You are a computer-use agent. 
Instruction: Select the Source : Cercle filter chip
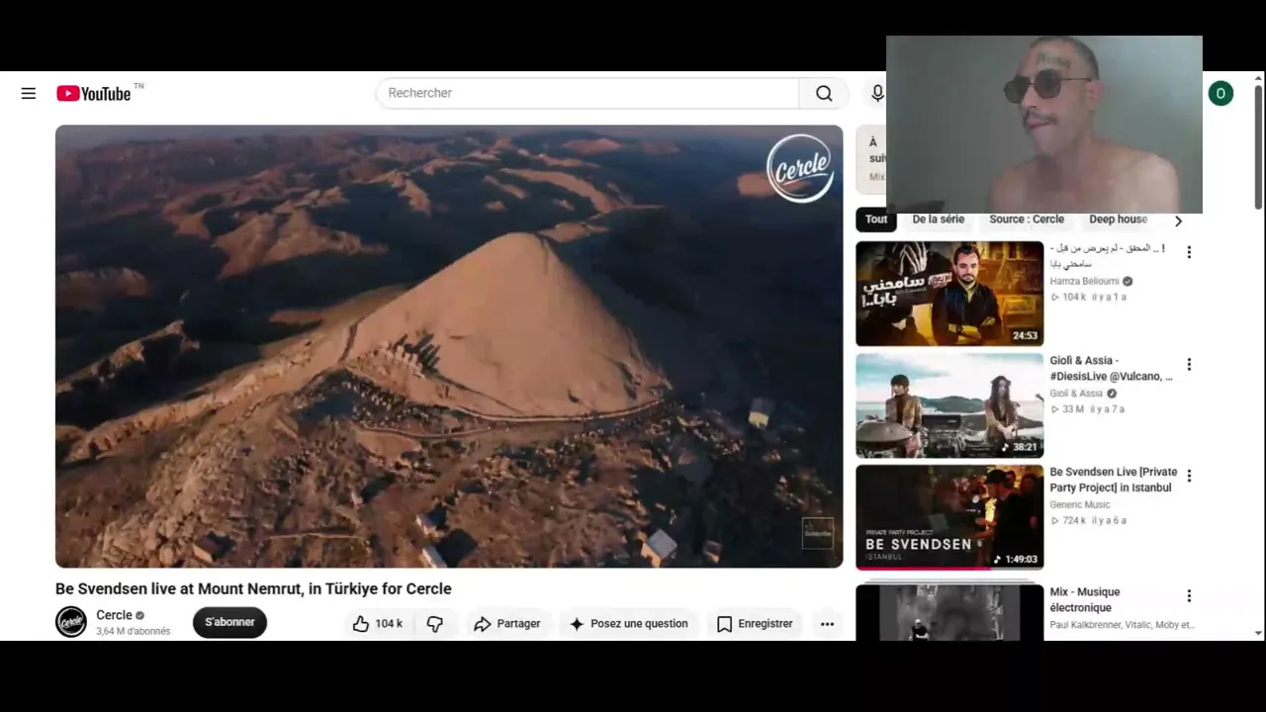1027,220
